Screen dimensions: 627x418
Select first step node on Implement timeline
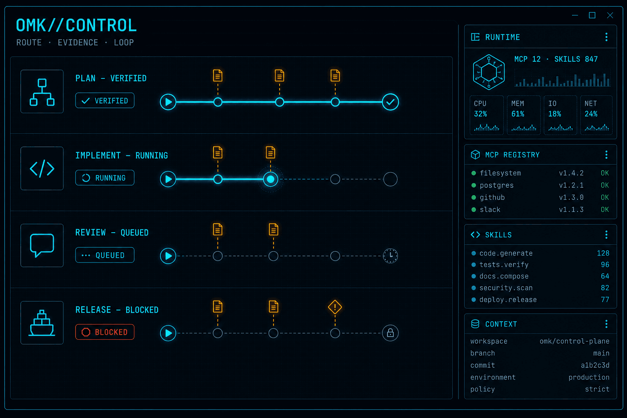(218, 179)
